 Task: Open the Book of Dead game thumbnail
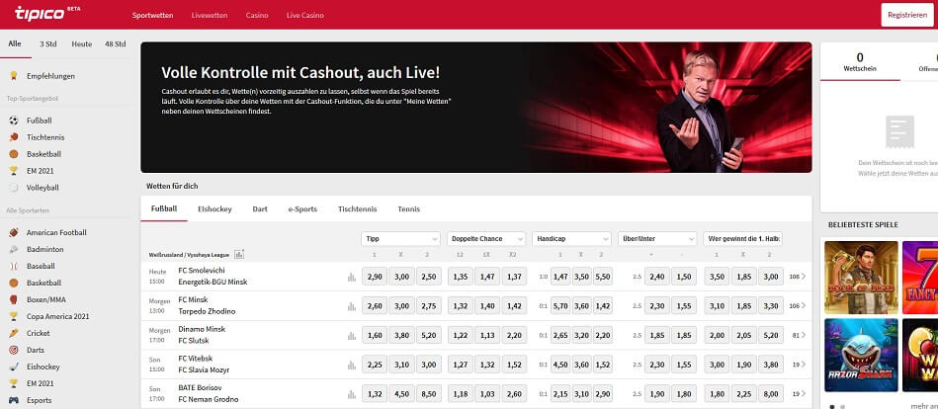point(861,278)
